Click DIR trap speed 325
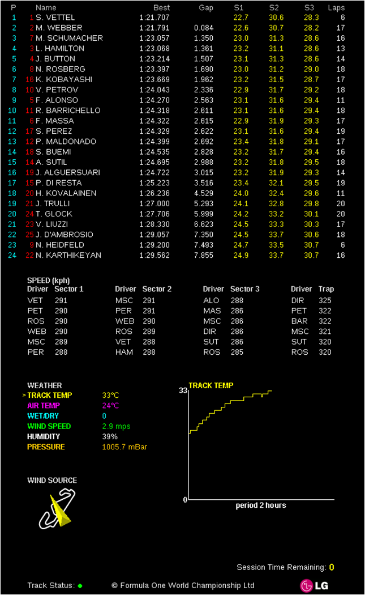This screenshot has width=365, height=595. [x=325, y=300]
